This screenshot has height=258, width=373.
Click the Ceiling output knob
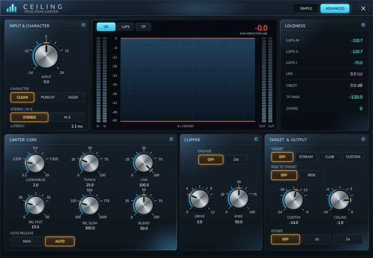(x=340, y=200)
